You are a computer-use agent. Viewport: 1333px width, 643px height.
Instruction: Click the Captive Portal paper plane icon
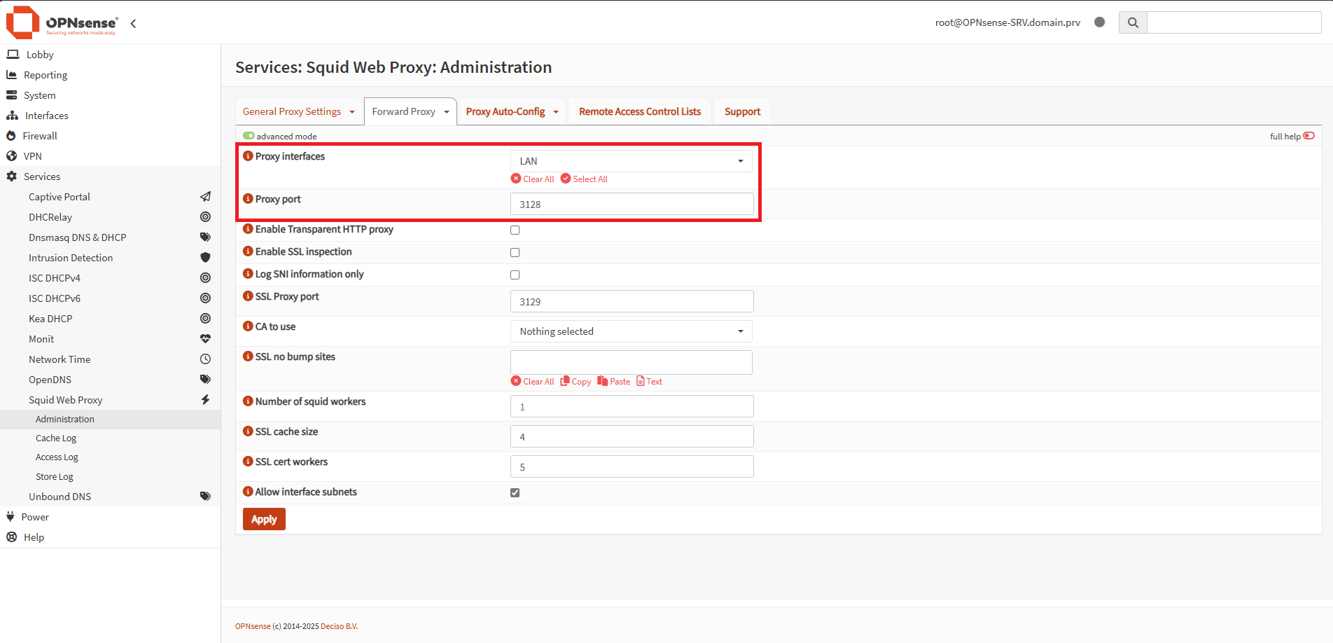(205, 197)
